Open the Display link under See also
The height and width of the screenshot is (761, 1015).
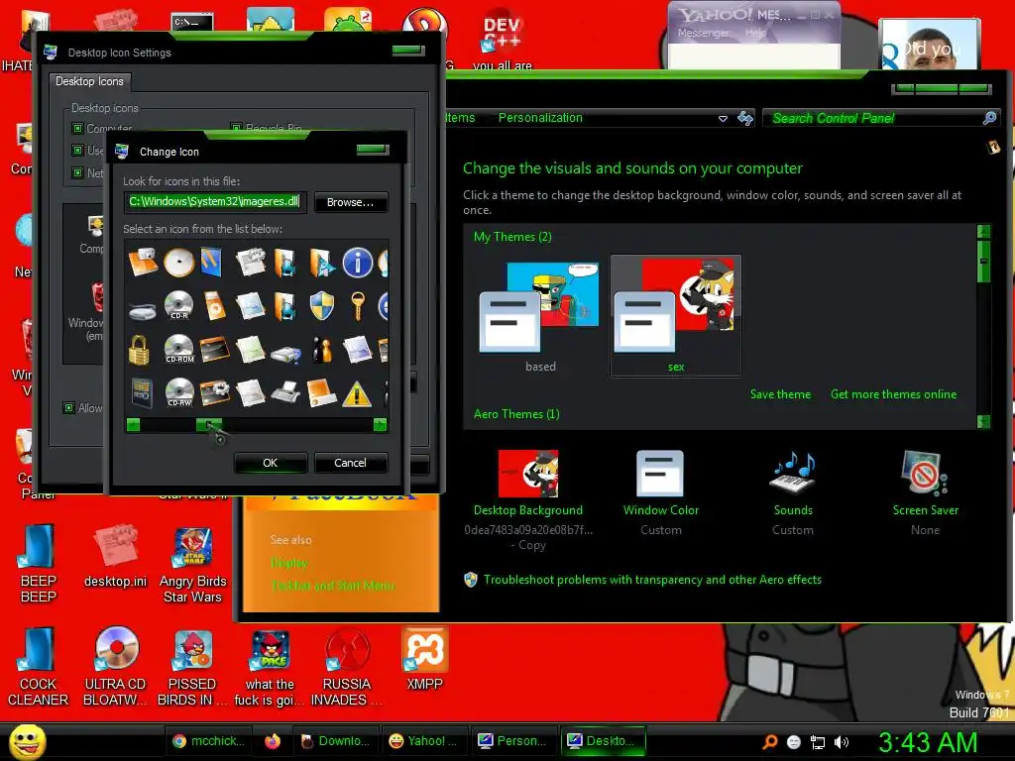coord(288,563)
